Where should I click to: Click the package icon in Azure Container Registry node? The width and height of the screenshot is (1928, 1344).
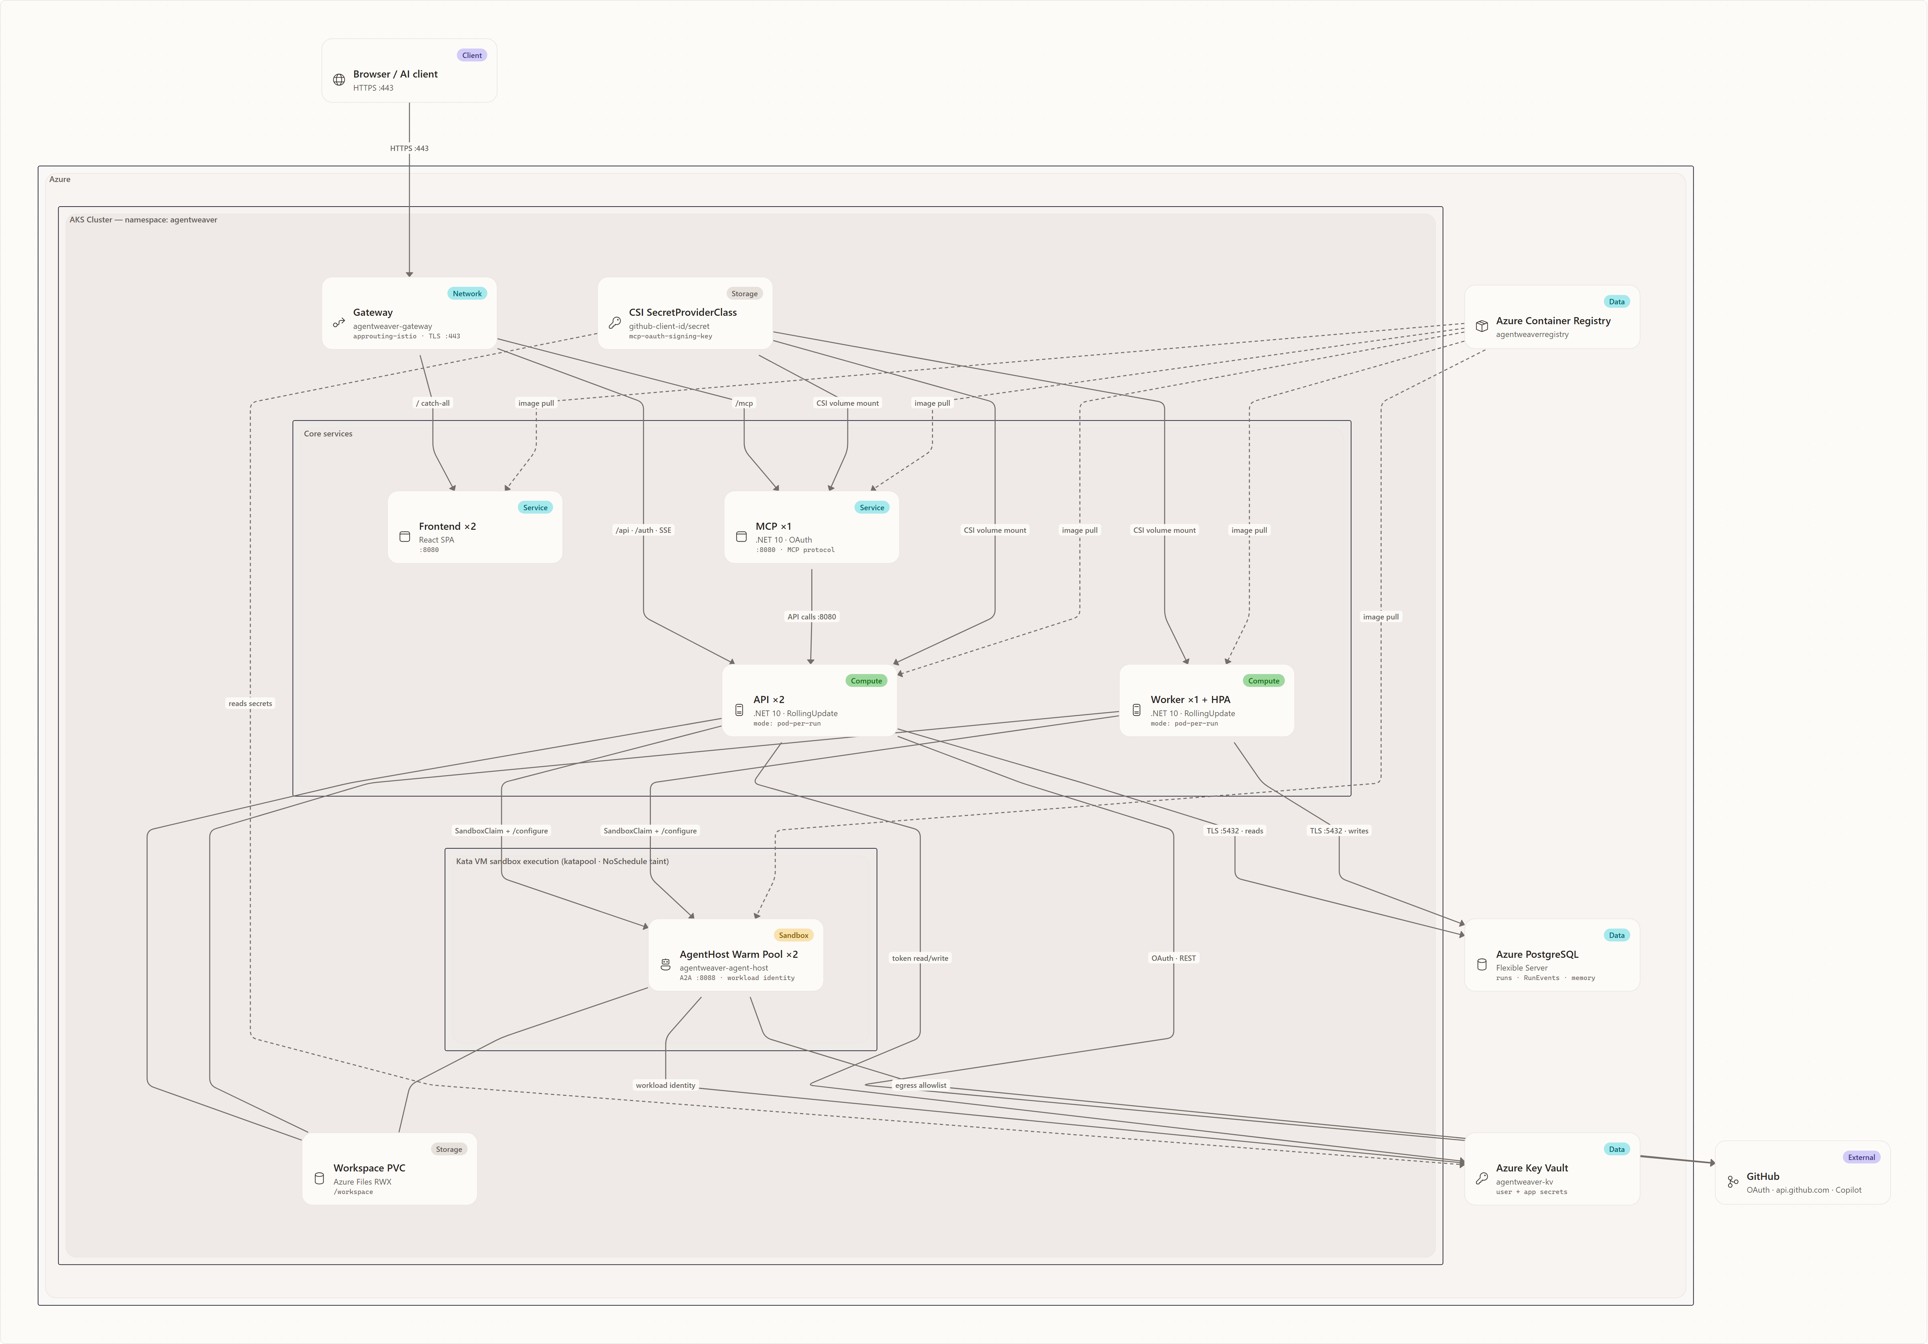click(x=1482, y=326)
